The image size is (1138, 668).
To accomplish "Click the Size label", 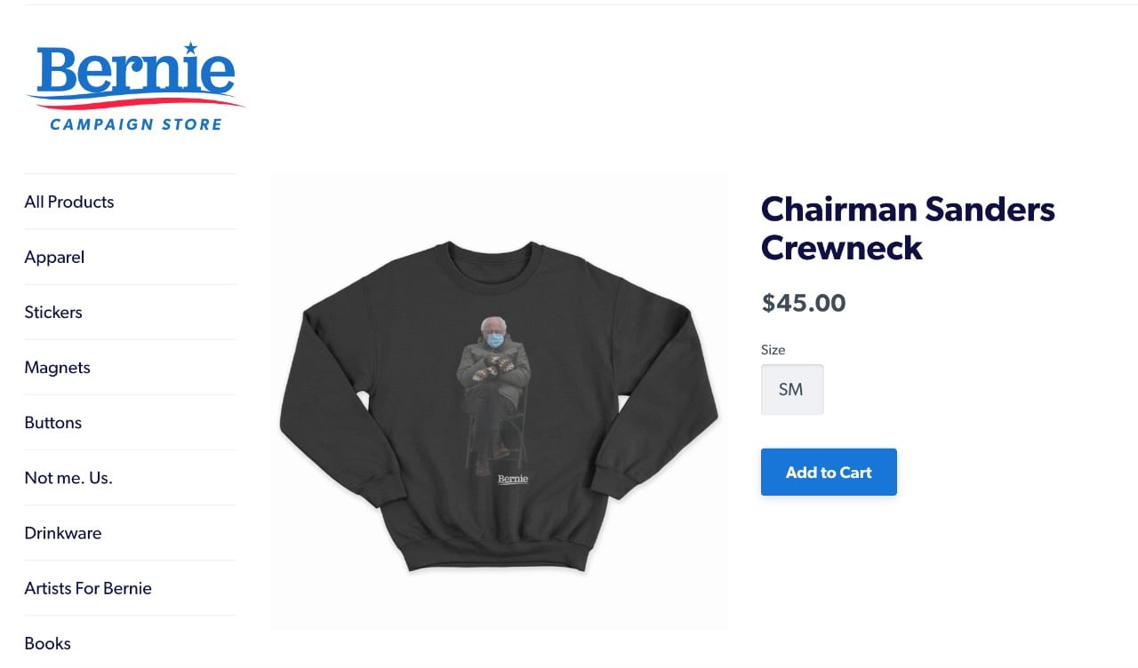I will pos(773,350).
